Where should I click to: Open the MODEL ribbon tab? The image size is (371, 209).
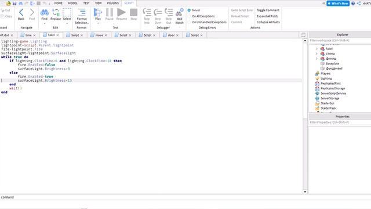point(72,3)
